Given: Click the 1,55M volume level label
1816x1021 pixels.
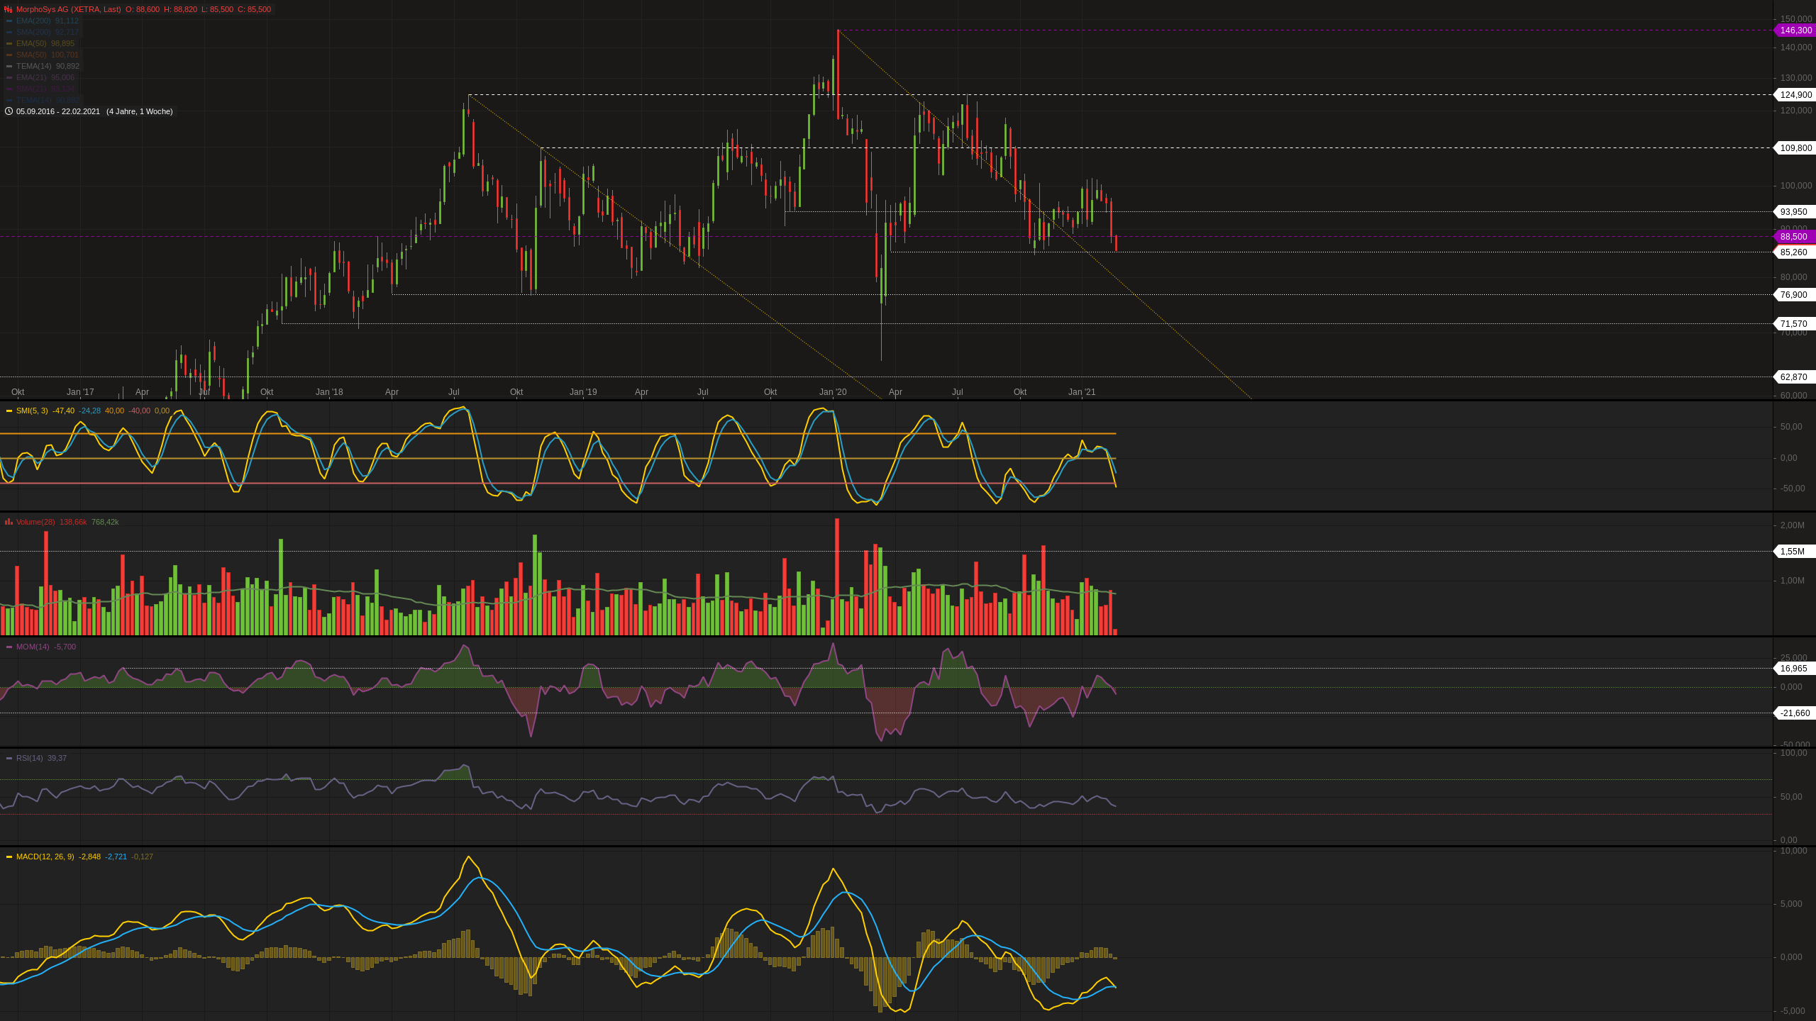Looking at the screenshot, I should (x=1793, y=552).
